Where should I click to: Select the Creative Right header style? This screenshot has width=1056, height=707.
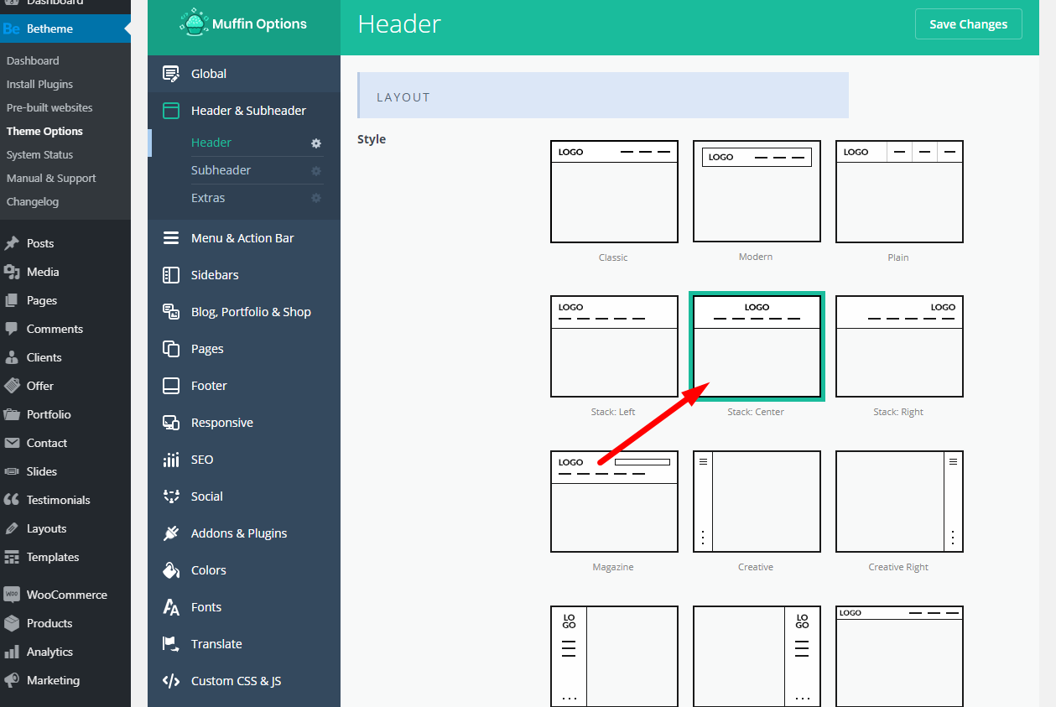click(x=899, y=502)
